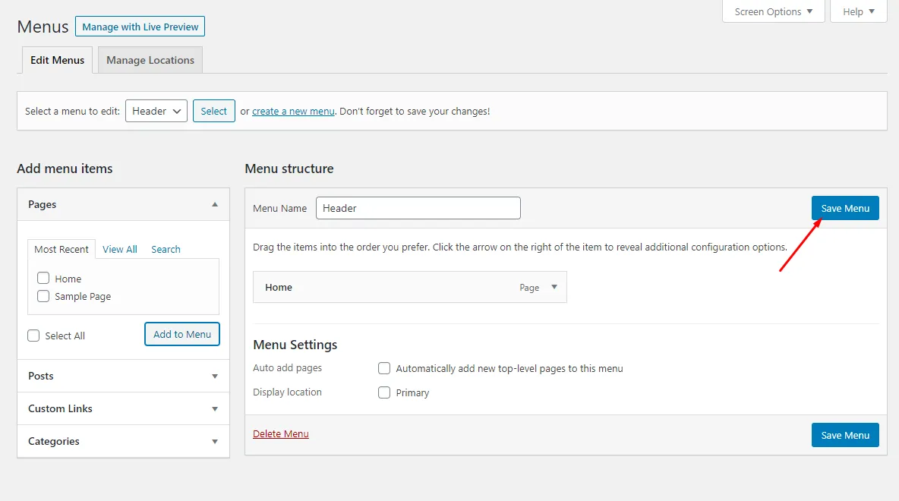The image size is (899, 501).
Task: Click the Menu Name input field
Action: click(x=418, y=208)
